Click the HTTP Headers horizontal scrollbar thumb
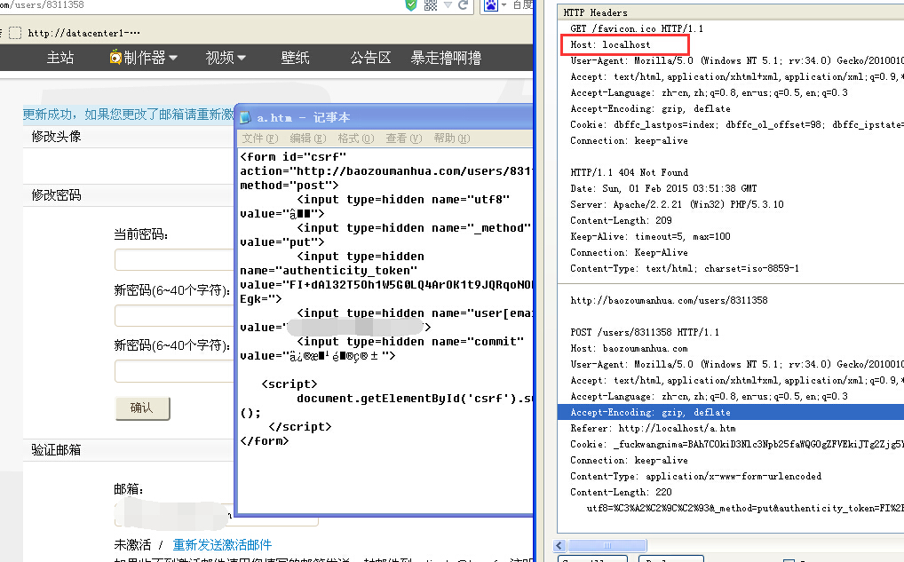904x562 pixels. 607,545
